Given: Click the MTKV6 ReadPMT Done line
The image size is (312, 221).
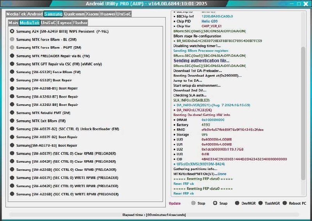Looking at the screenshot, I should point(200,174).
